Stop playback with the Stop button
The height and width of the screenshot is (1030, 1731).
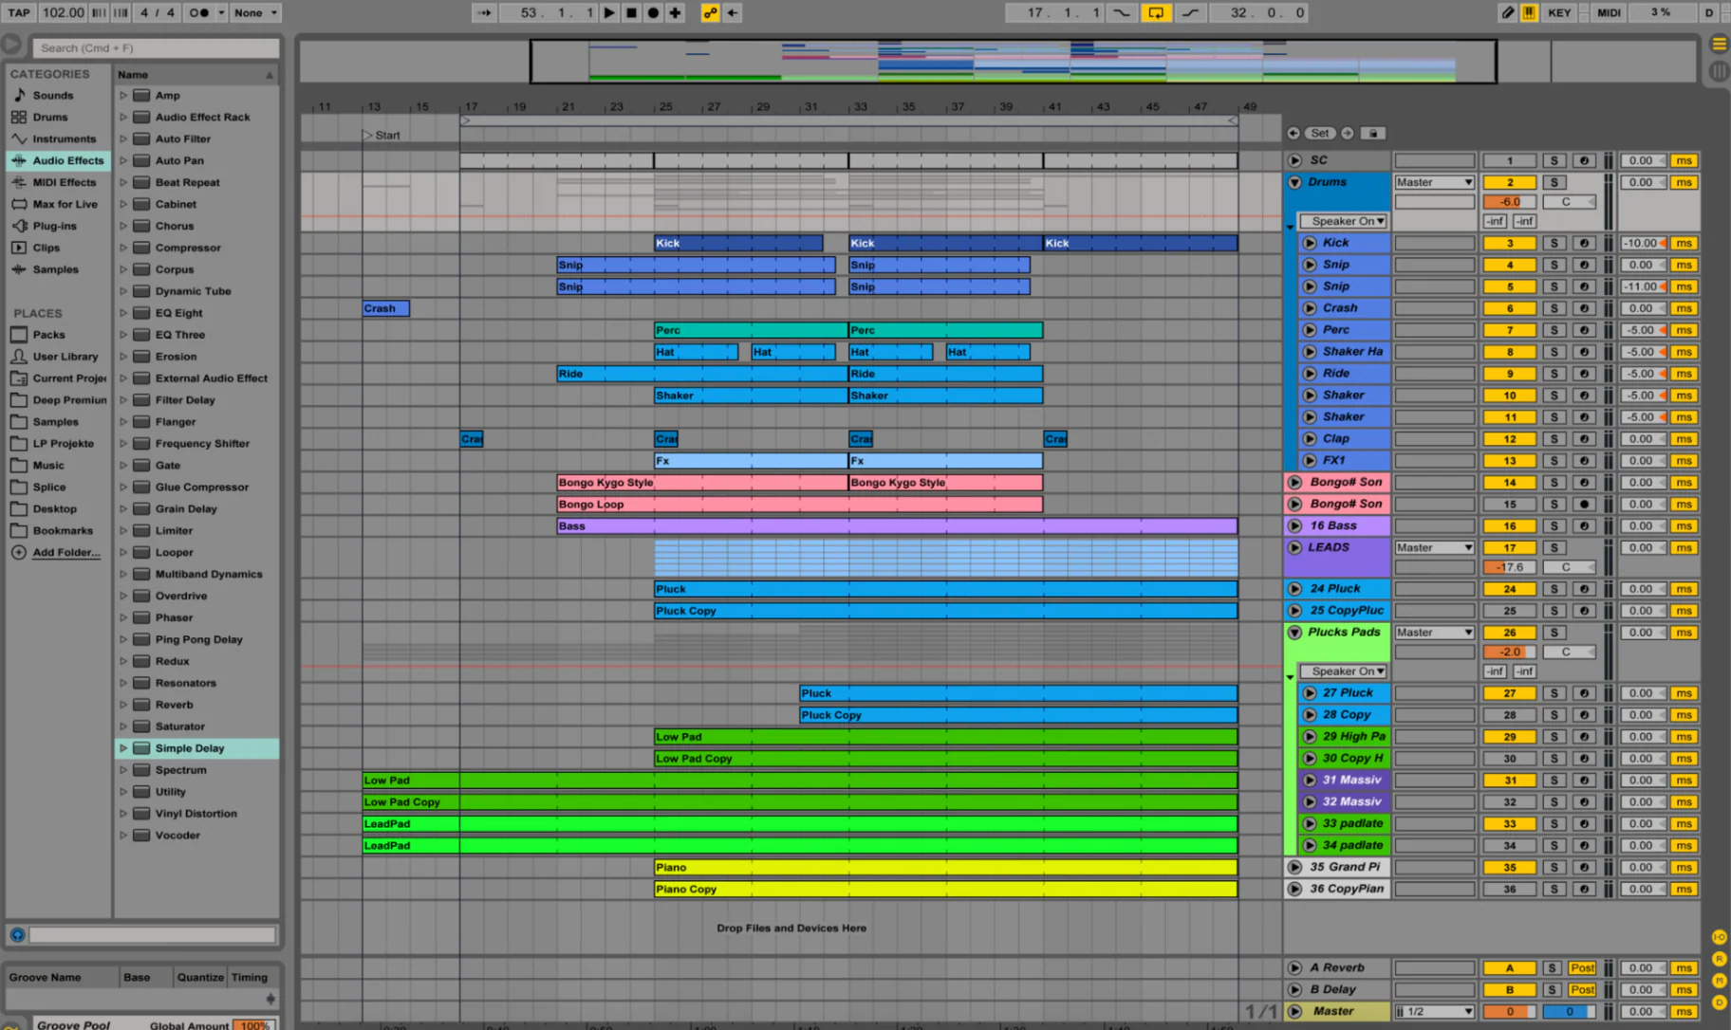pos(631,13)
